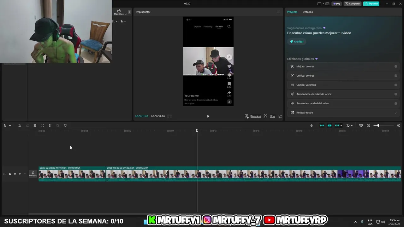Screen dimensions: 404x227
Task: Toggle auto snapping on timeline
Action: click(x=330, y=125)
